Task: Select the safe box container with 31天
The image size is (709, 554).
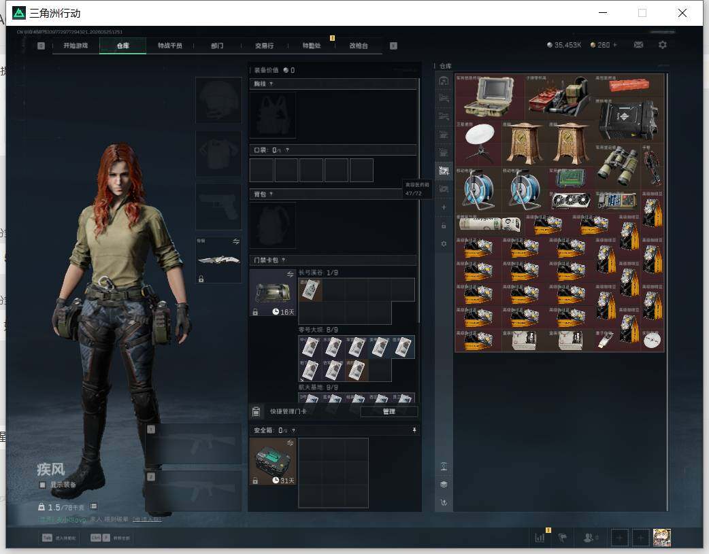Action: pyautogui.click(x=273, y=462)
